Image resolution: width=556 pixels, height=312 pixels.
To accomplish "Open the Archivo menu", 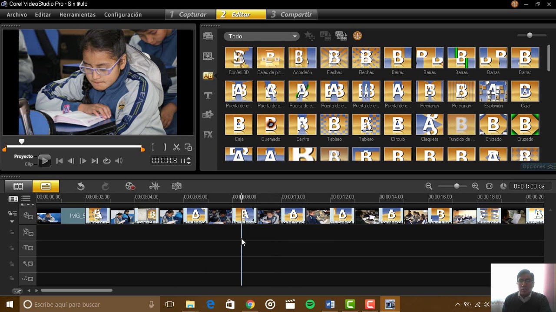I will coord(17,15).
